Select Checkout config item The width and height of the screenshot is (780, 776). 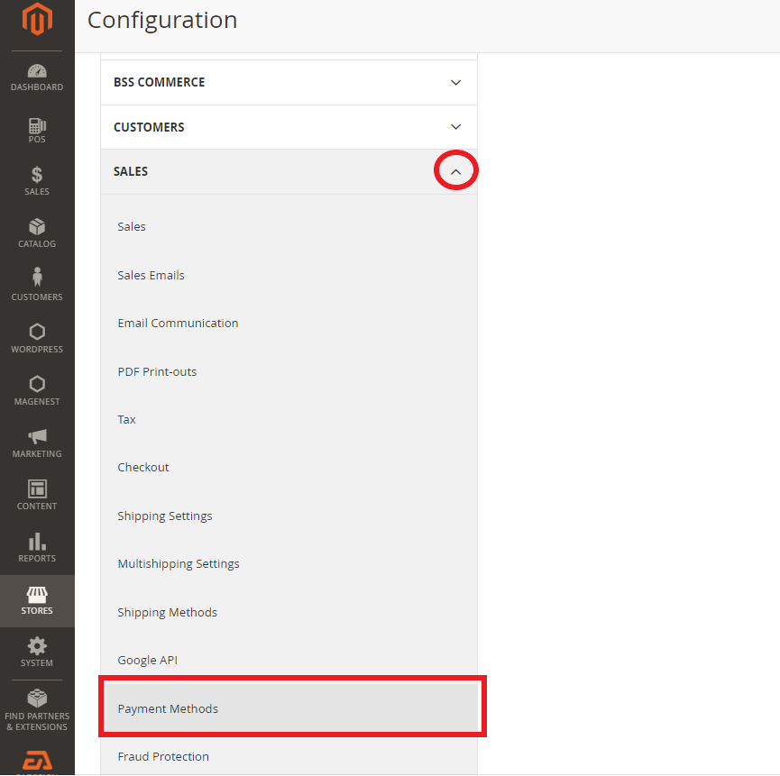142,467
